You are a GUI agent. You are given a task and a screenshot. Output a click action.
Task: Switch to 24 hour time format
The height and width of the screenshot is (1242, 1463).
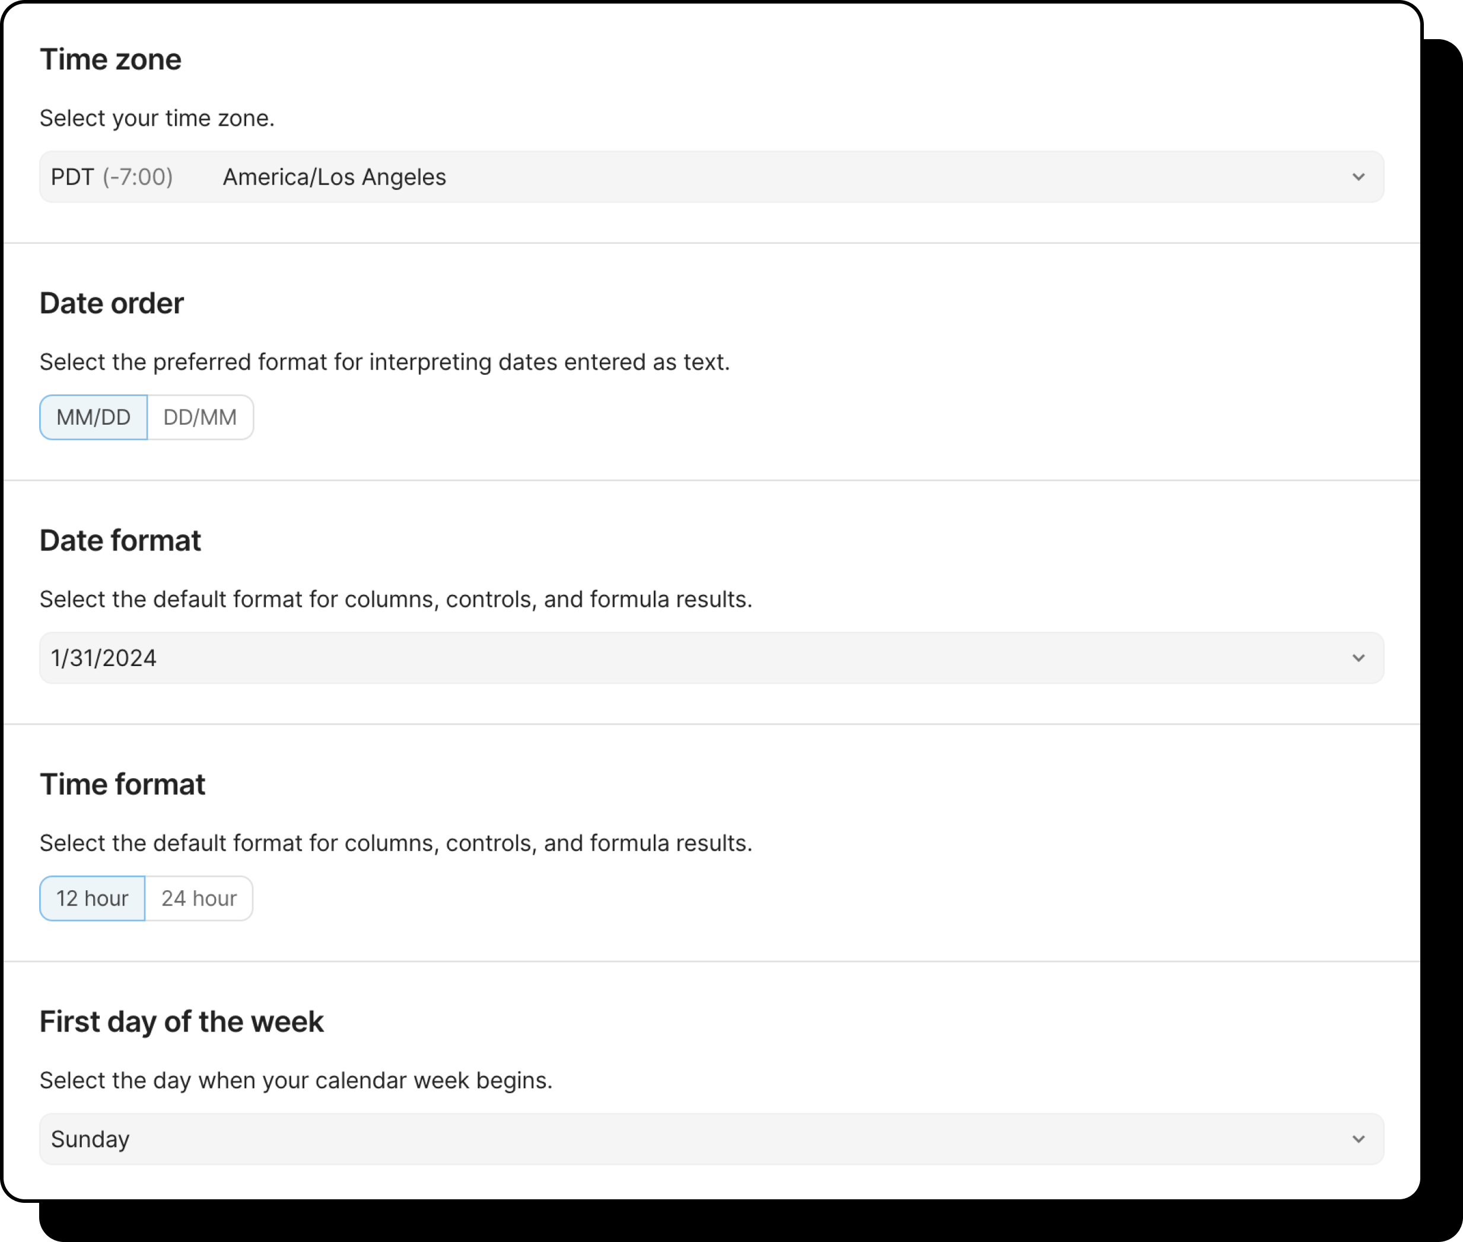[199, 898]
